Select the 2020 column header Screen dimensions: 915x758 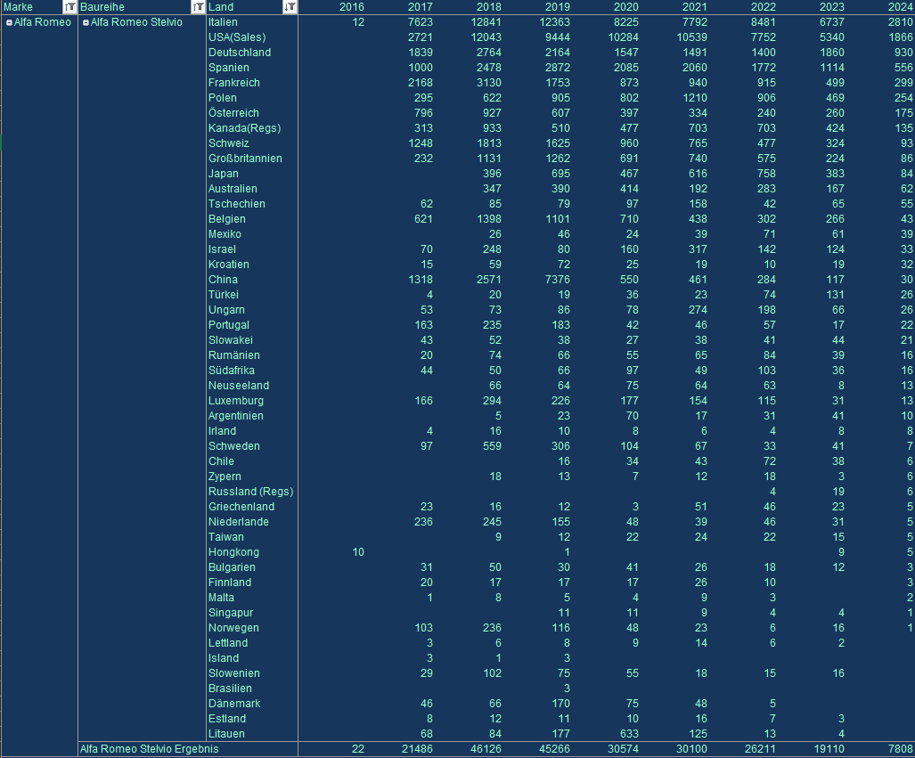tap(626, 7)
